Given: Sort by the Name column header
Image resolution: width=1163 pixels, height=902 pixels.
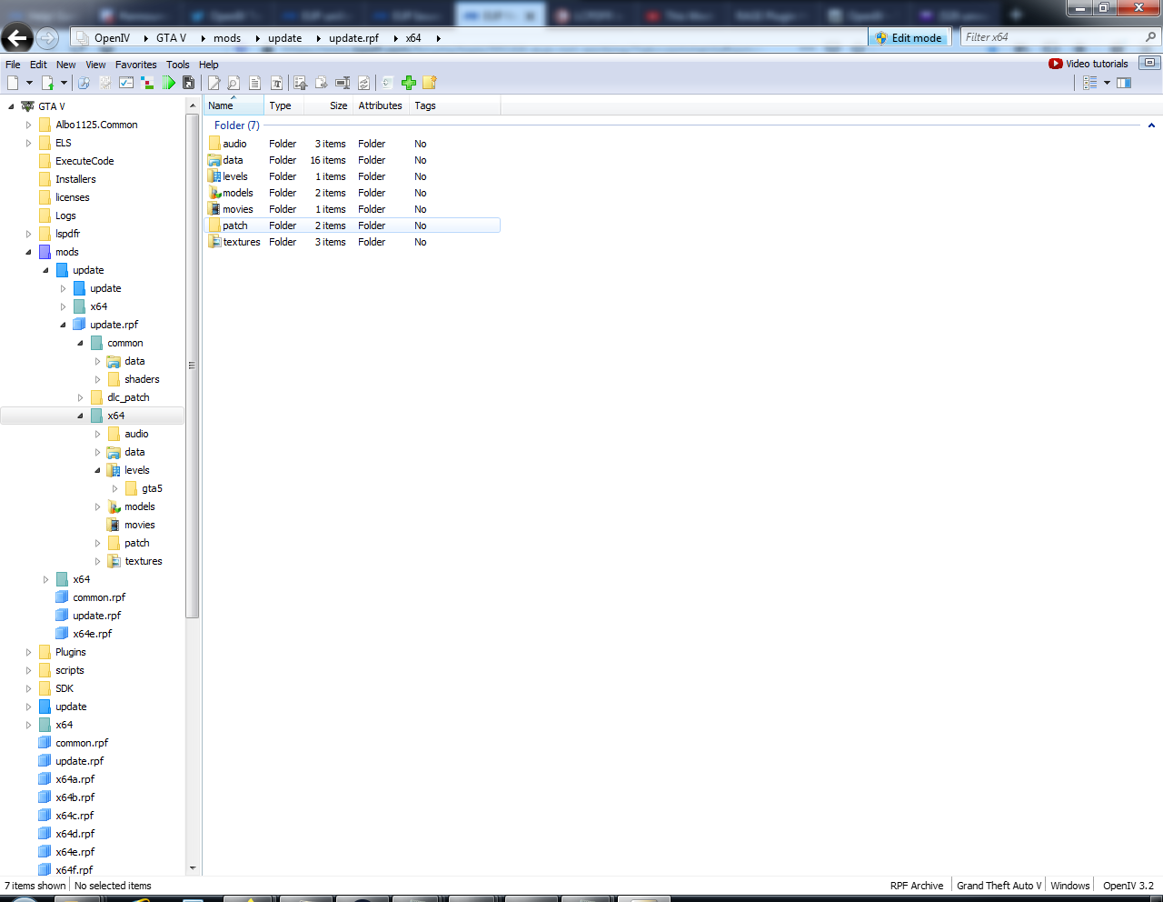Looking at the screenshot, I should point(234,105).
